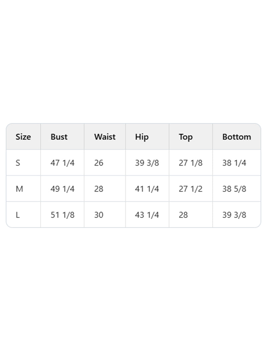The height and width of the screenshot is (351, 267).
Task: Select the Top column header
Action: tap(186, 137)
